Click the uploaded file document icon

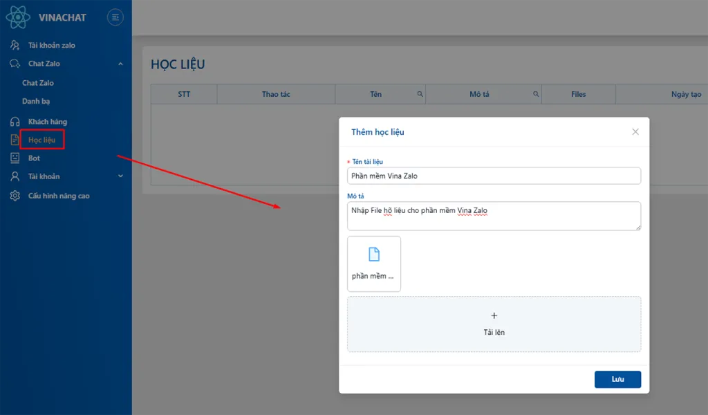[374, 255]
